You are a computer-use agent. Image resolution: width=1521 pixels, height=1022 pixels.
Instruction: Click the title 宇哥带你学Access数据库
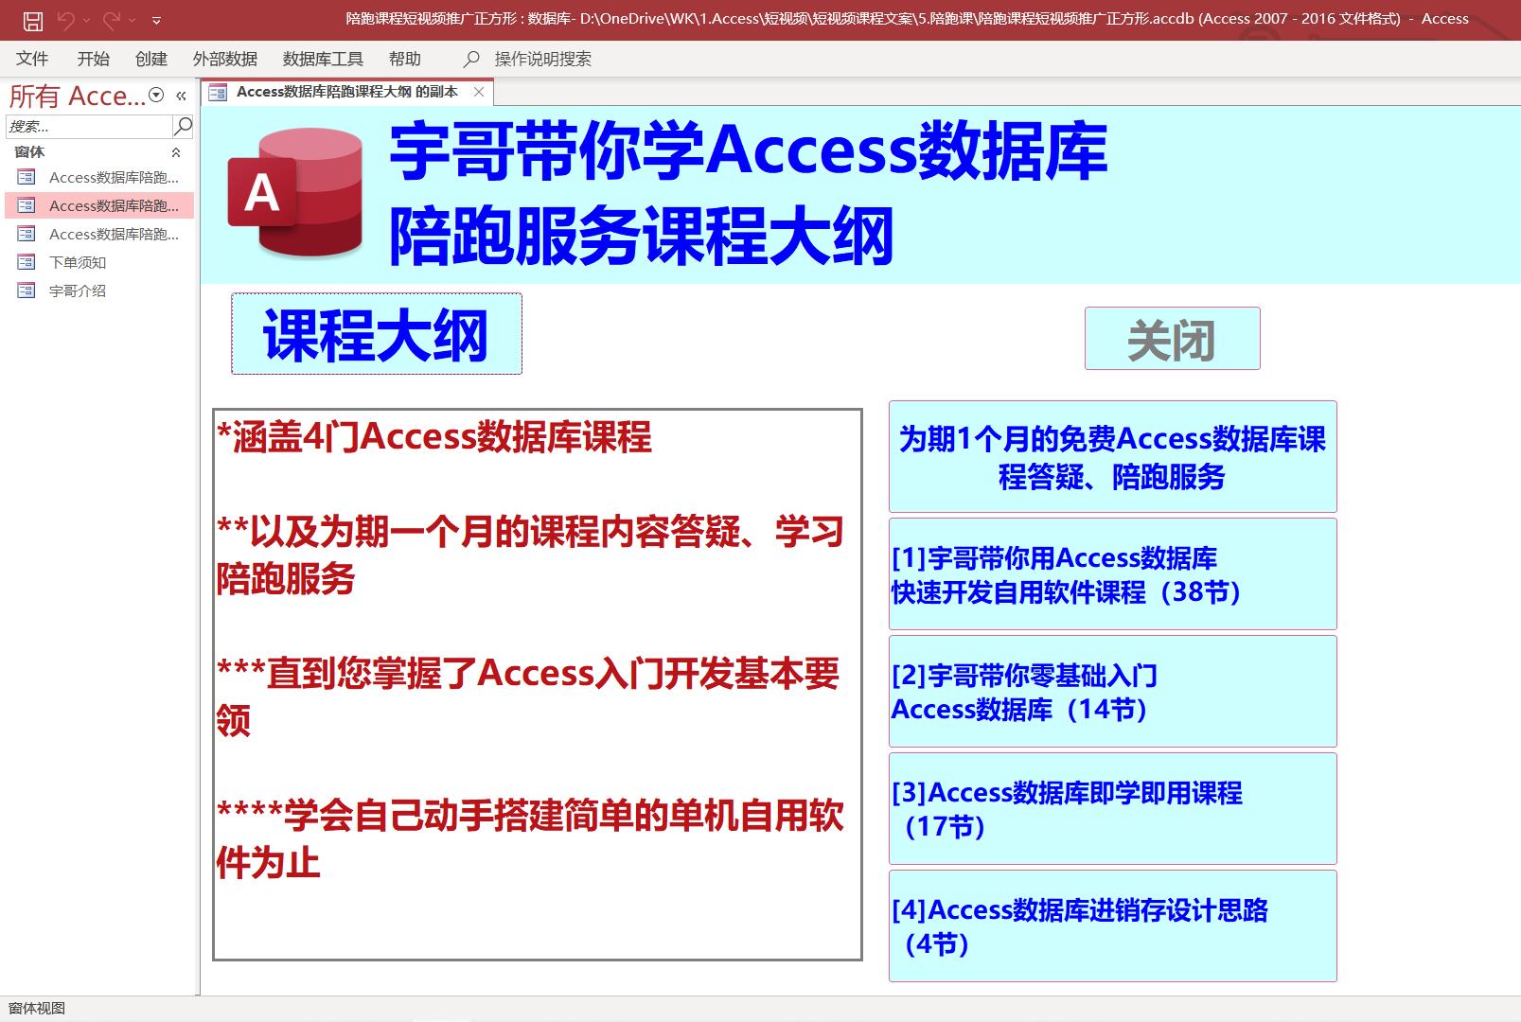pyautogui.click(x=748, y=151)
